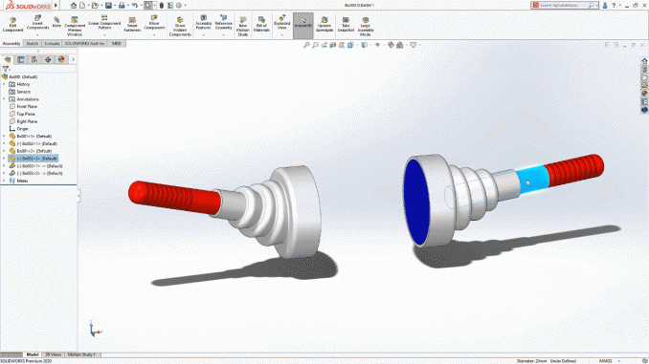Expand the highlighted Bx002<2> component
Screen dimensions: 649x364
coord(5,159)
